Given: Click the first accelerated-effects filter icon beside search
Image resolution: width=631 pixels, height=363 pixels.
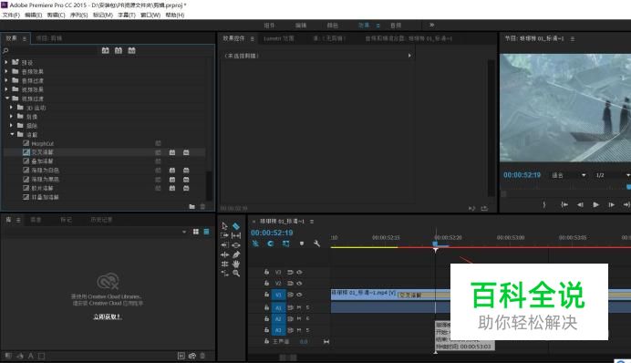Looking at the screenshot, I should click(106, 51).
